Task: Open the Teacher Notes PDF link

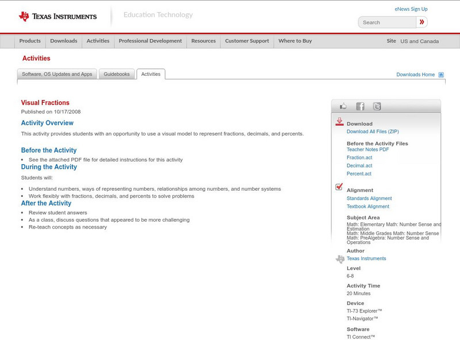Action: click(x=367, y=149)
